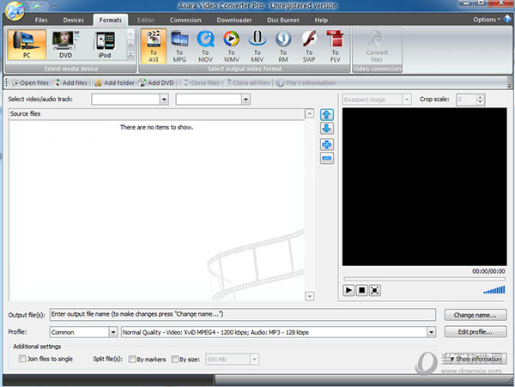Choose To MKV output format
The width and height of the screenshot is (515, 387).
click(x=257, y=46)
